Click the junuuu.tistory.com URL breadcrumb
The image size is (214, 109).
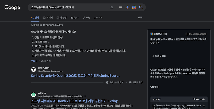click(x=51, y=71)
